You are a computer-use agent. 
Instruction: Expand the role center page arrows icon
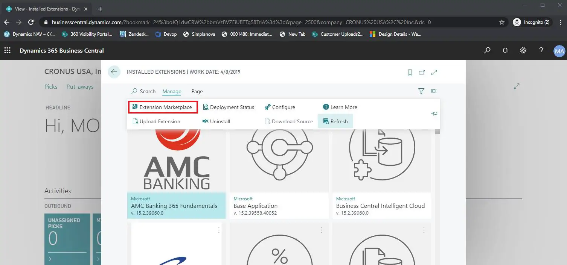pos(517,86)
